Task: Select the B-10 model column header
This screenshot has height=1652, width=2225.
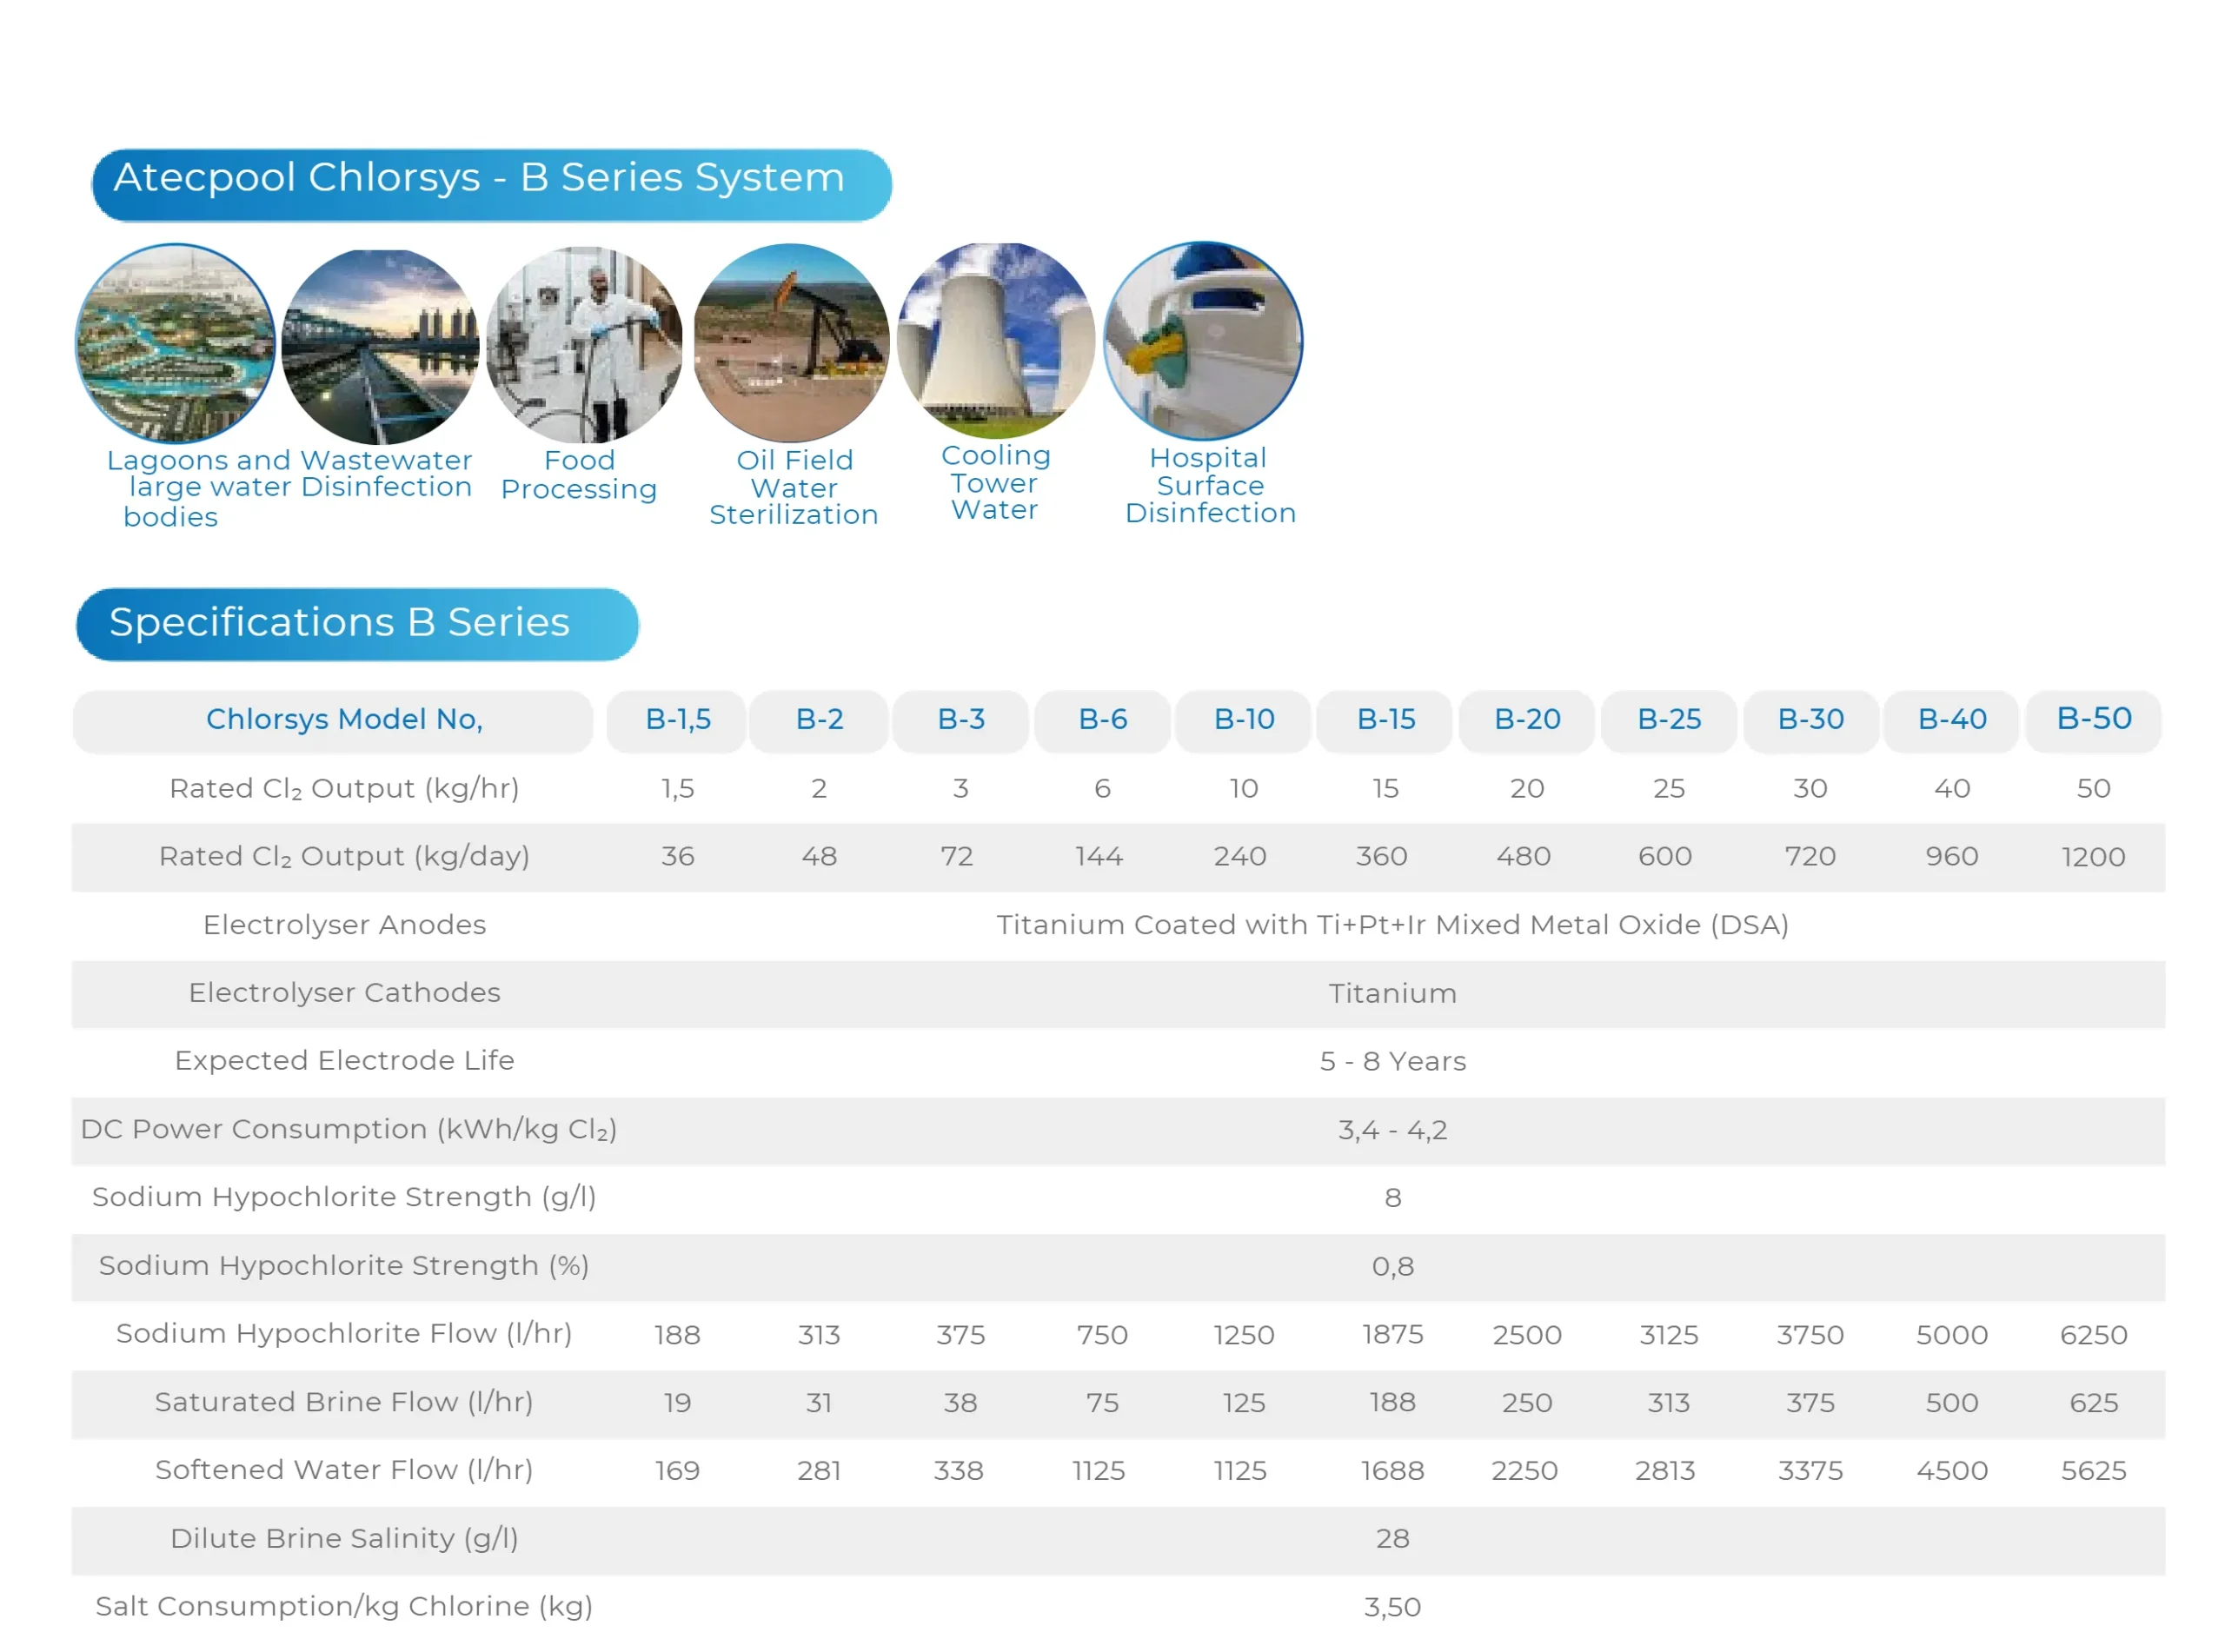Action: [1244, 721]
